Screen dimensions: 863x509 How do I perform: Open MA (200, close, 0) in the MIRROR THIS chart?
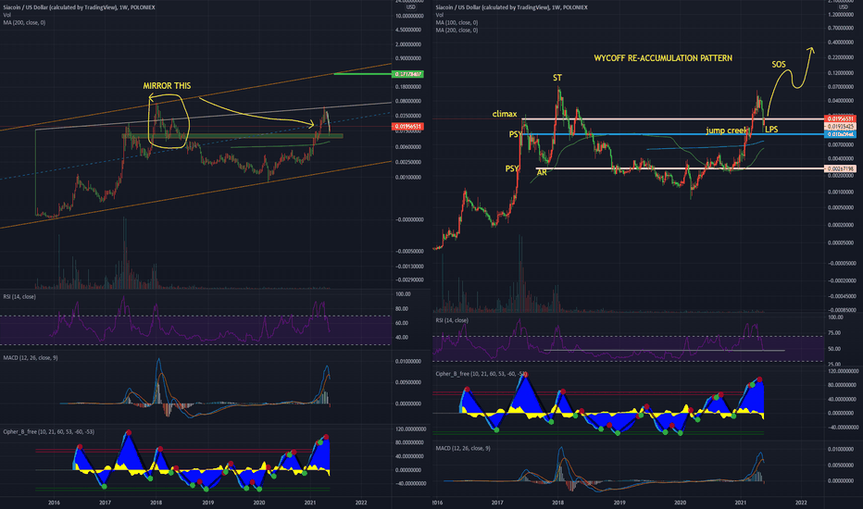(x=24, y=22)
